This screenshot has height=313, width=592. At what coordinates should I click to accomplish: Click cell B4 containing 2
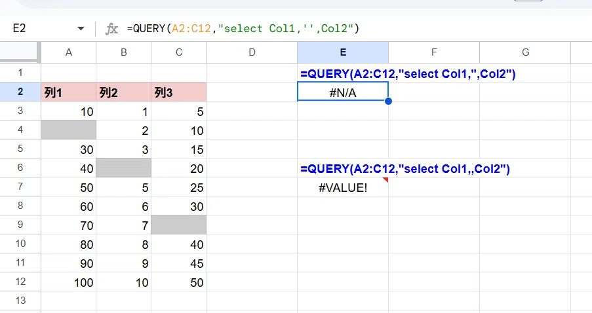coord(124,130)
